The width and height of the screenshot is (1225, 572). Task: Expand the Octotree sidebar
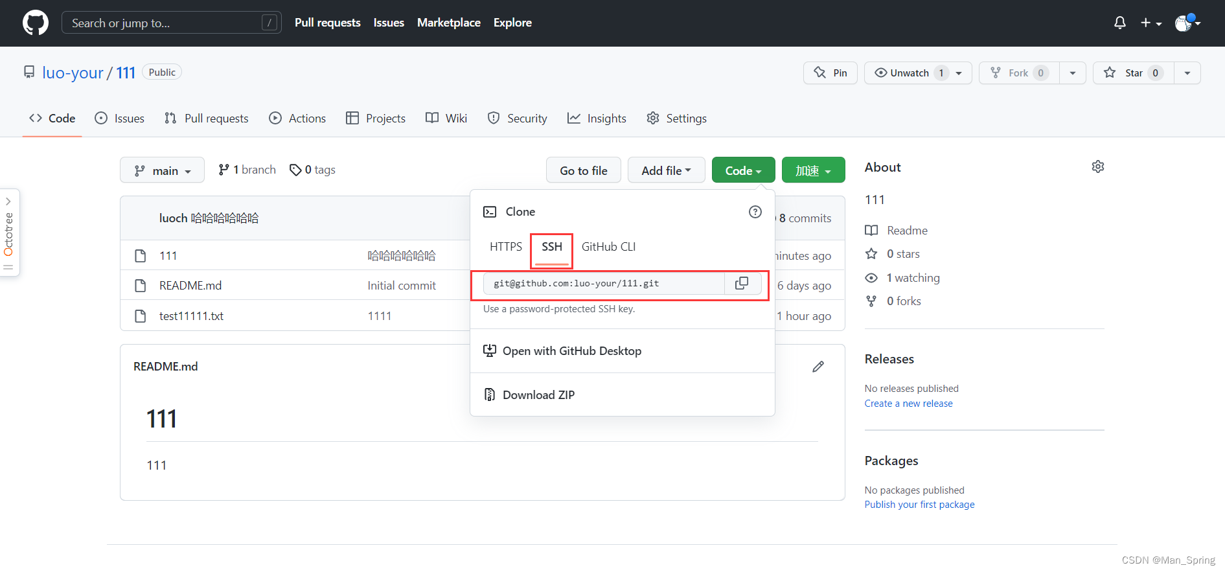(9, 233)
